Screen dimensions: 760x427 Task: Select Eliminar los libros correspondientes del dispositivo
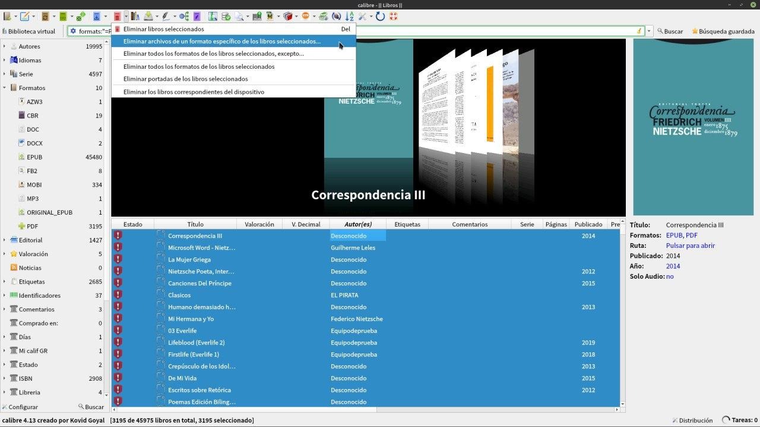[233, 92]
